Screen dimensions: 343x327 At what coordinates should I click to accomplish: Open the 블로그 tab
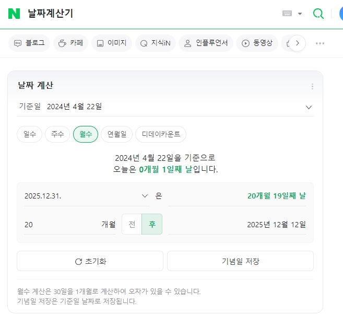point(29,43)
